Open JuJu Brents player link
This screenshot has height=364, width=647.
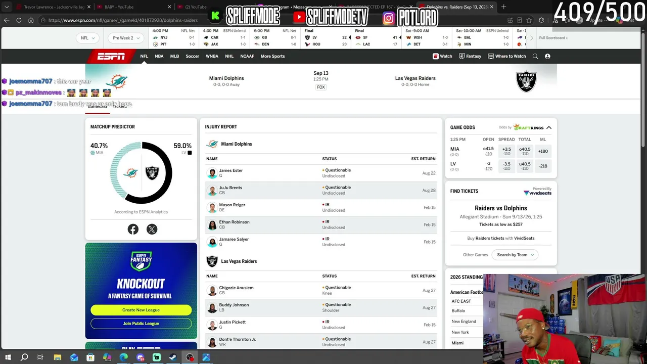(x=230, y=188)
